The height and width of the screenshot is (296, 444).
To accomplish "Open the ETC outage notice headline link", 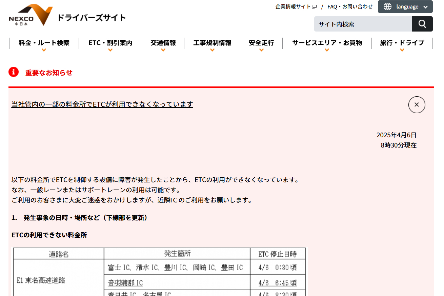I will pyautogui.click(x=102, y=104).
